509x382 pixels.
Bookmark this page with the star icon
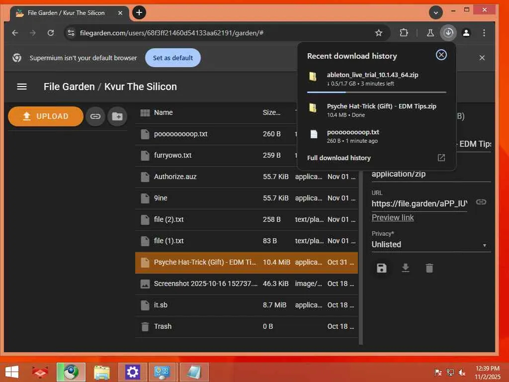[378, 33]
